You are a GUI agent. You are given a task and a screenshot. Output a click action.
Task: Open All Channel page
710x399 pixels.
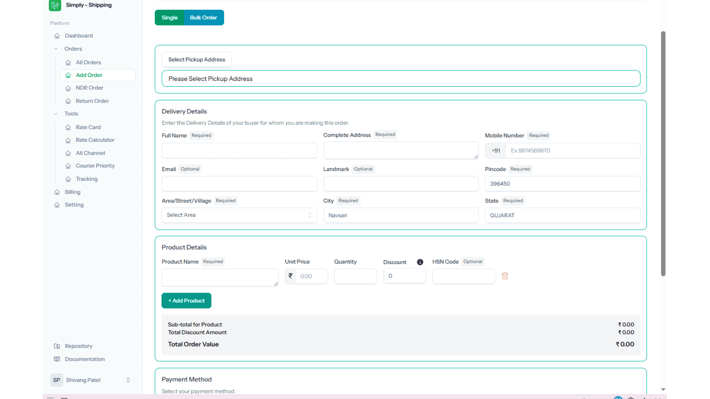coord(90,153)
